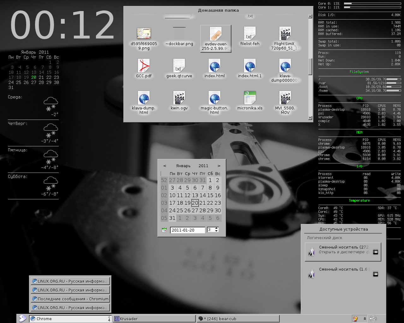Select January 31 in calendar popup
The height and width of the screenshot is (323, 404).
(x=172, y=218)
